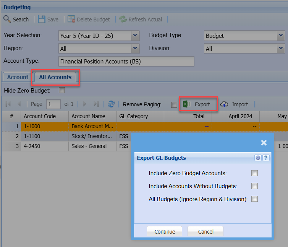
Task: Enable Include Zero Budget Accounts checkbox
Action: coord(254,173)
